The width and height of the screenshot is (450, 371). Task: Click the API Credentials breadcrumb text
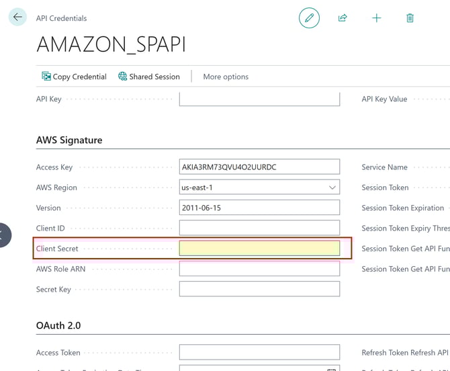point(61,18)
